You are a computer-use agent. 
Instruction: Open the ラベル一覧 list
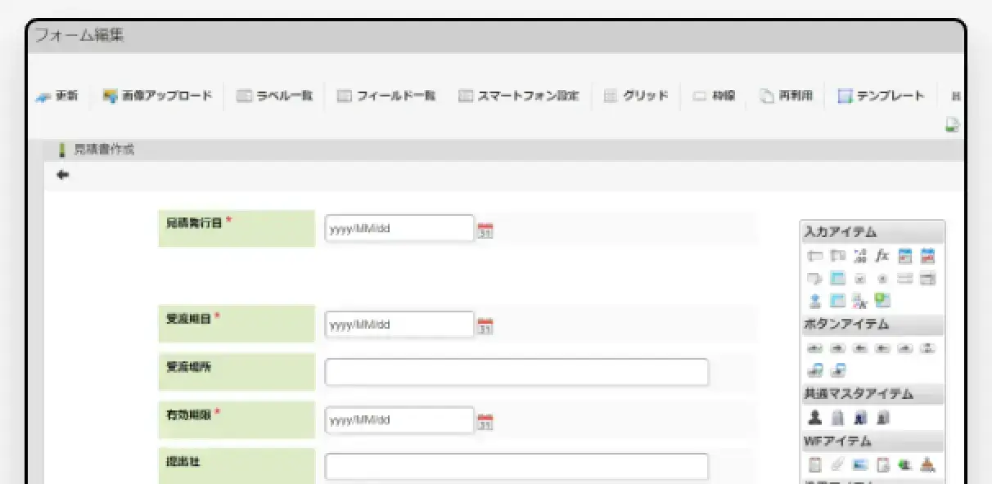[274, 96]
